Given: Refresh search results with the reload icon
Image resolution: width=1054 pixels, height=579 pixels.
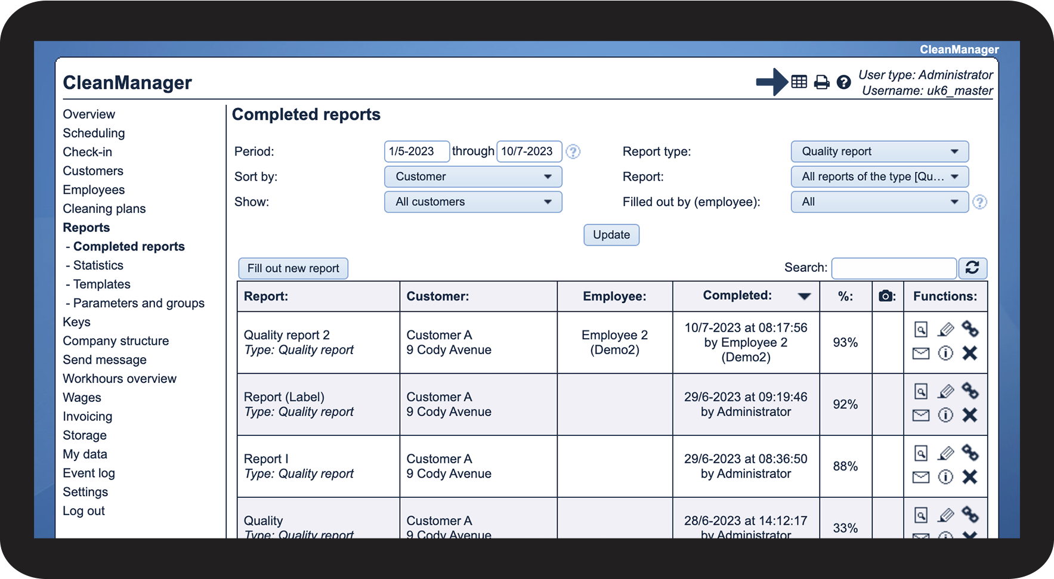Looking at the screenshot, I should pos(972,268).
